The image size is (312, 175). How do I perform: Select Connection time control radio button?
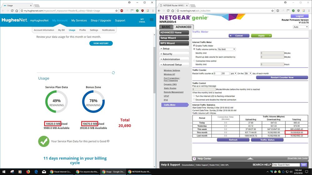pos(194,61)
